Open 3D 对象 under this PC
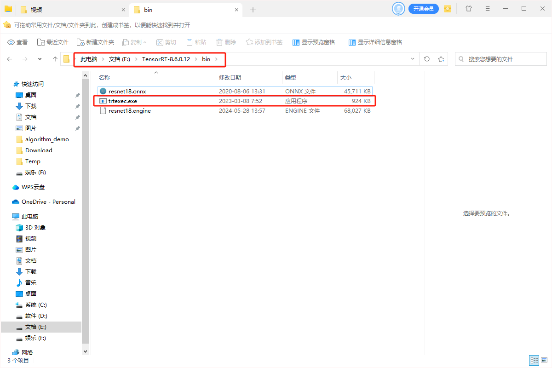 (x=35, y=228)
